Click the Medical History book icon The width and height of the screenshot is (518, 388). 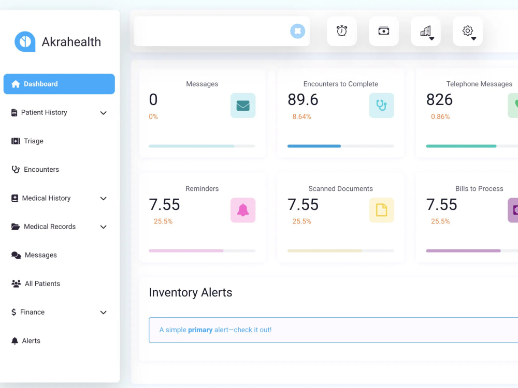pyautogui.click(x=15, y=198)
